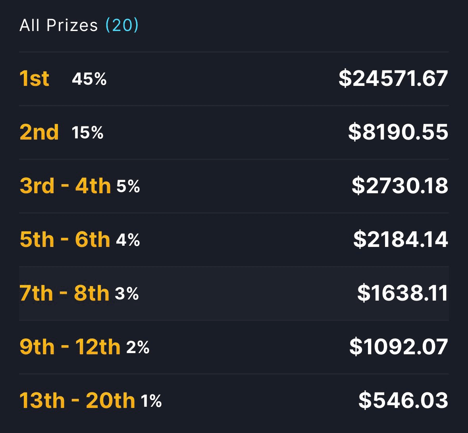Click the $2730.18 prize amount
The image size is (468, 433).
pos(400,186)
